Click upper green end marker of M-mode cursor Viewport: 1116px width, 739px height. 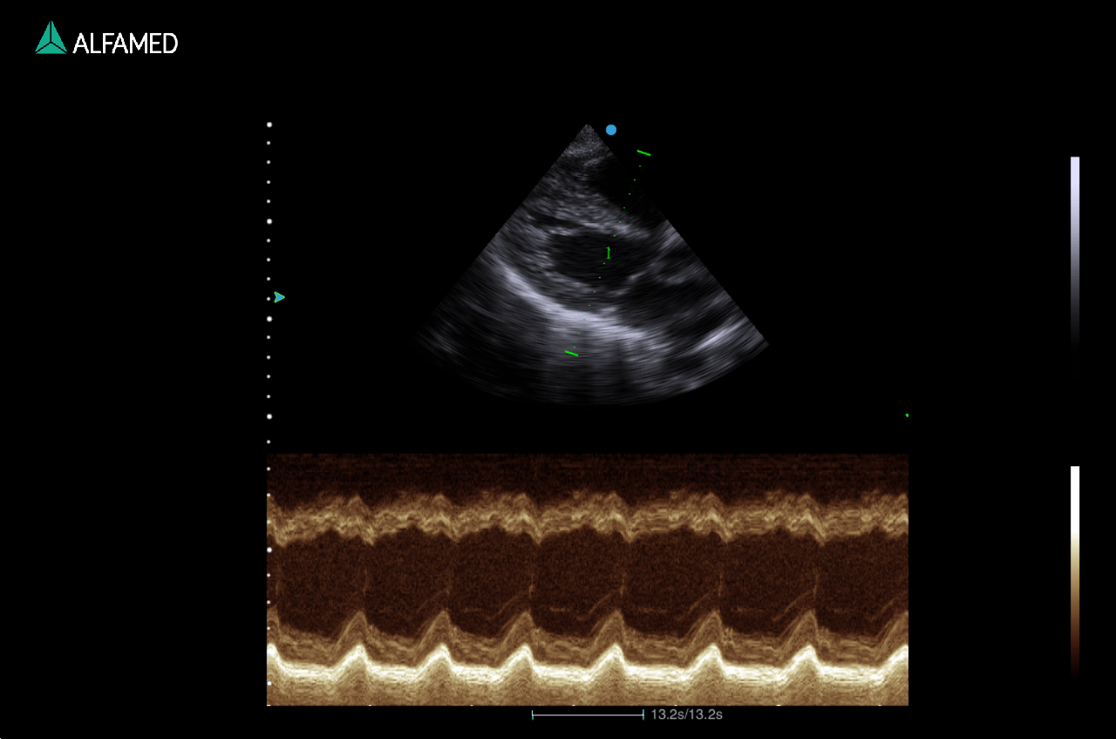point(643,153)
